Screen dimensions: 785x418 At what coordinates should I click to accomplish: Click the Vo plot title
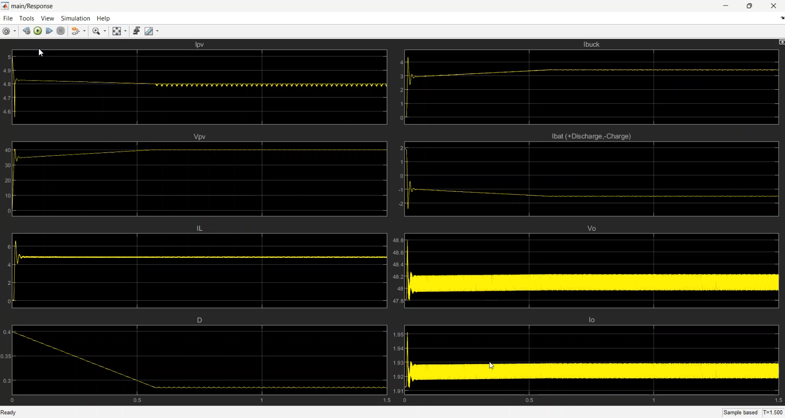(591, 228)
